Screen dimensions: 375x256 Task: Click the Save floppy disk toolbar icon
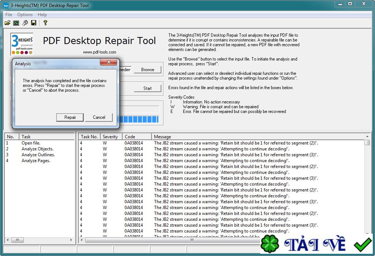(x=34, y=23)
